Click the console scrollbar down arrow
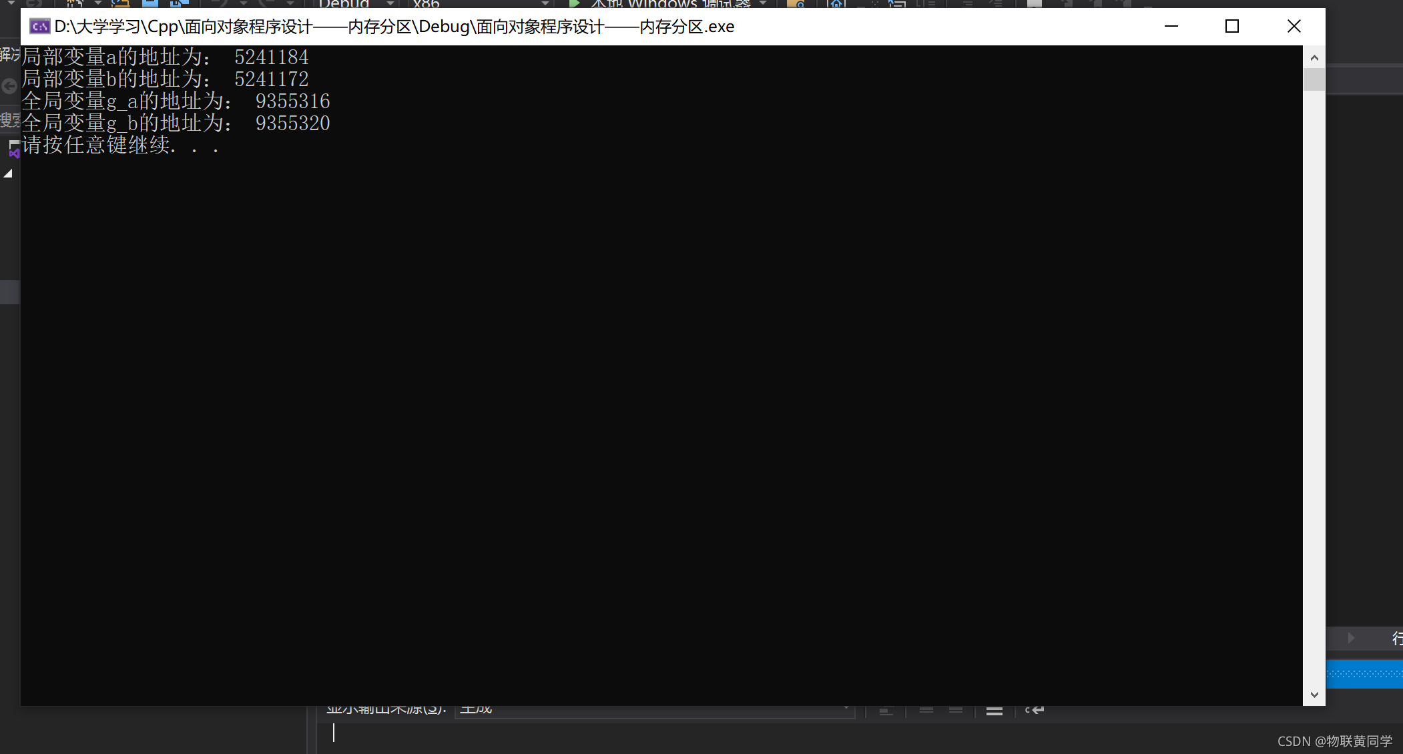1403x754 pixels. 1314,695
